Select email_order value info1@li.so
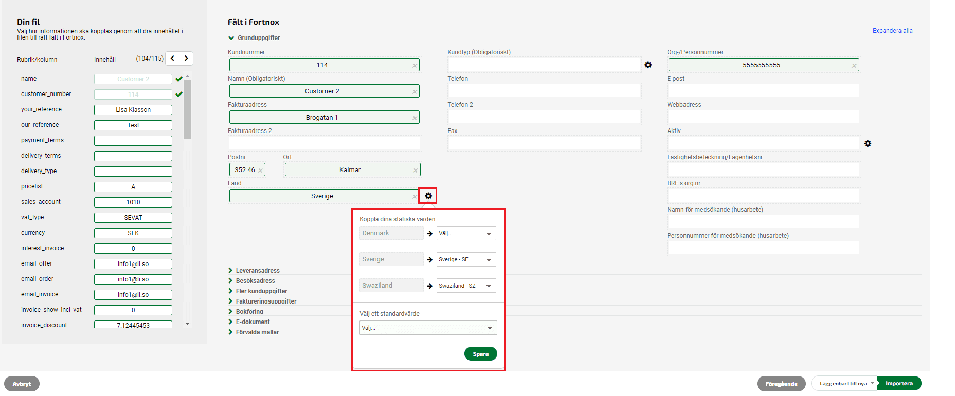Image resolution: width=955 pixels, height=396 pixels. (x=133, y=279)
